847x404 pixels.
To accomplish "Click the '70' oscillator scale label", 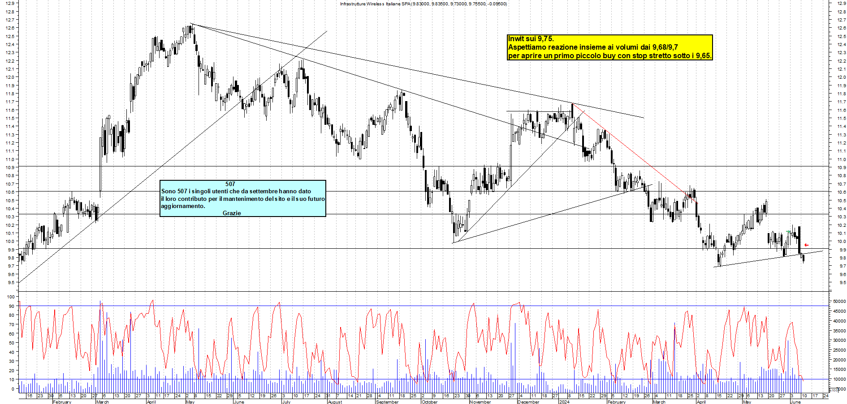I will pyautogui.click(x=11, y=324).
